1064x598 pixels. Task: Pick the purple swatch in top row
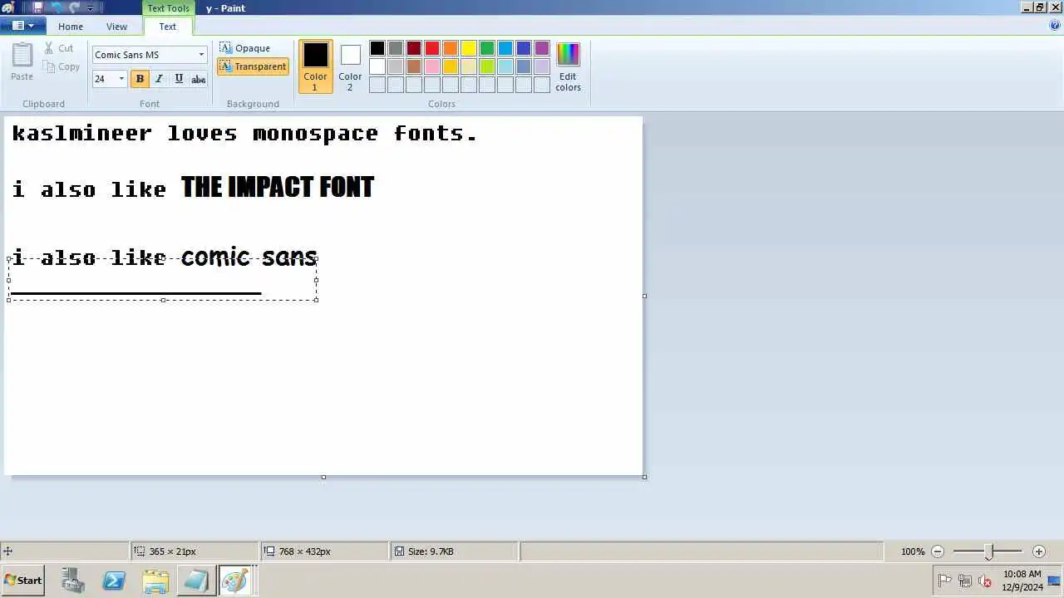tap(542, 48)
